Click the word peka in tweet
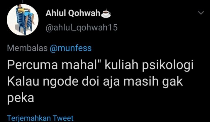The width and height of the screenshot is (210, 122). click(21, 98)
